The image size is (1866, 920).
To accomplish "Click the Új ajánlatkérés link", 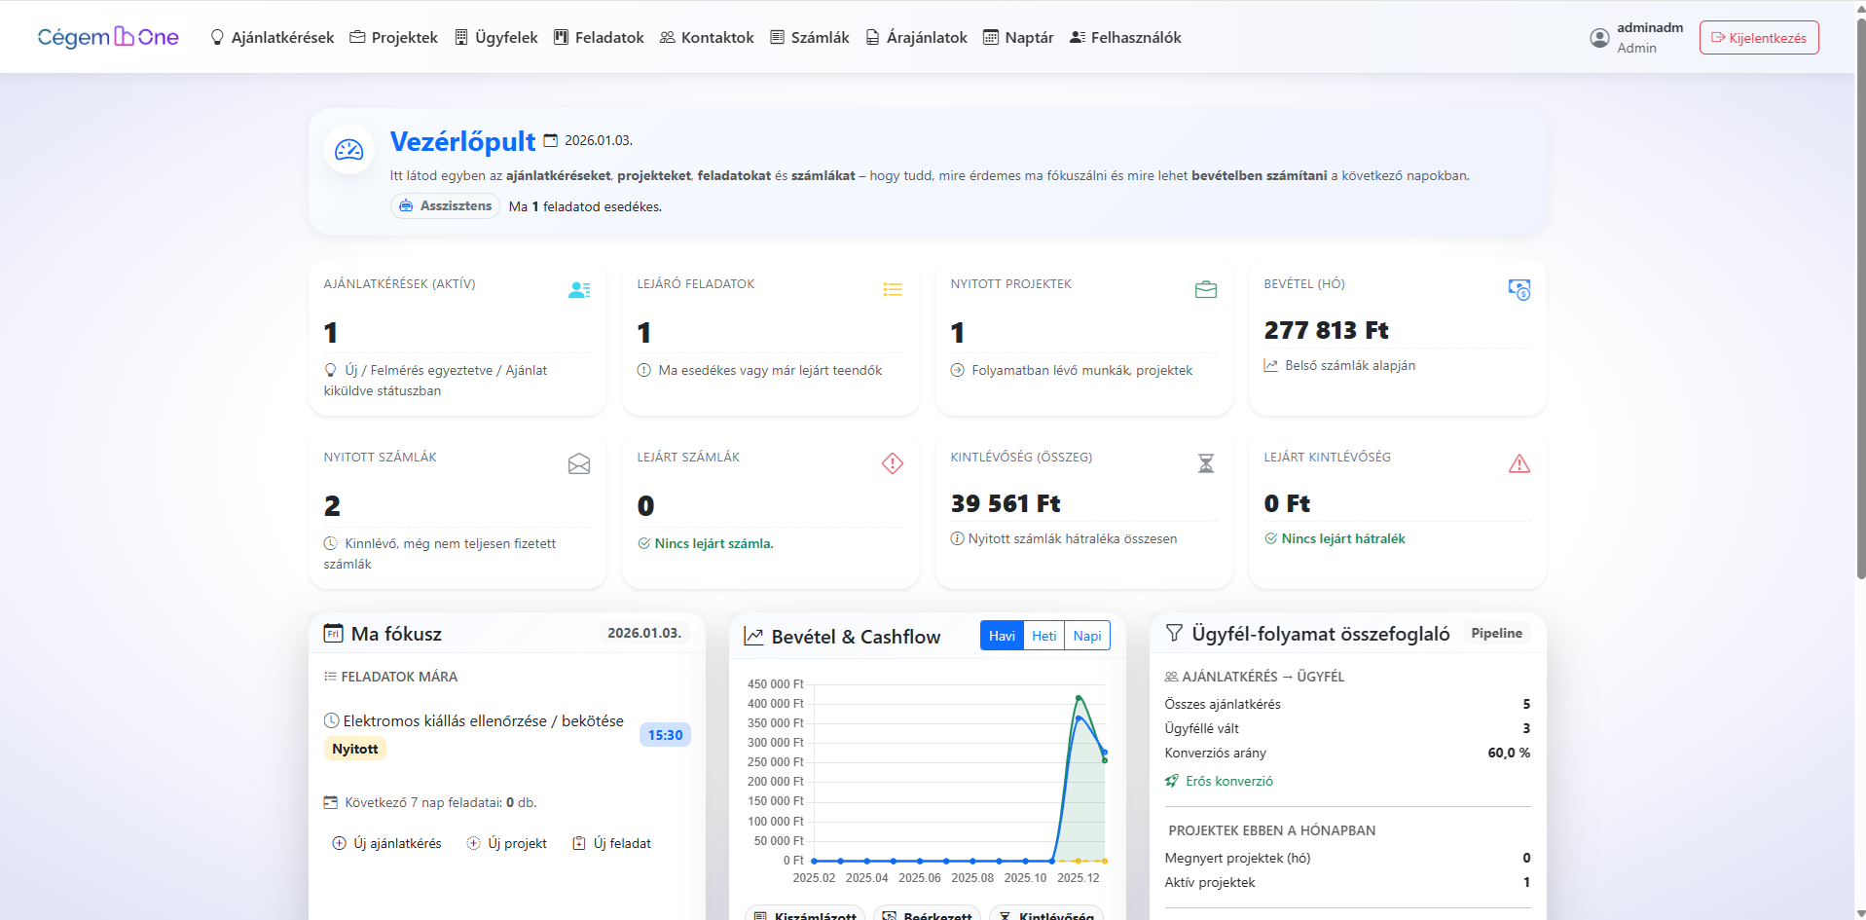I will [387, 843].
